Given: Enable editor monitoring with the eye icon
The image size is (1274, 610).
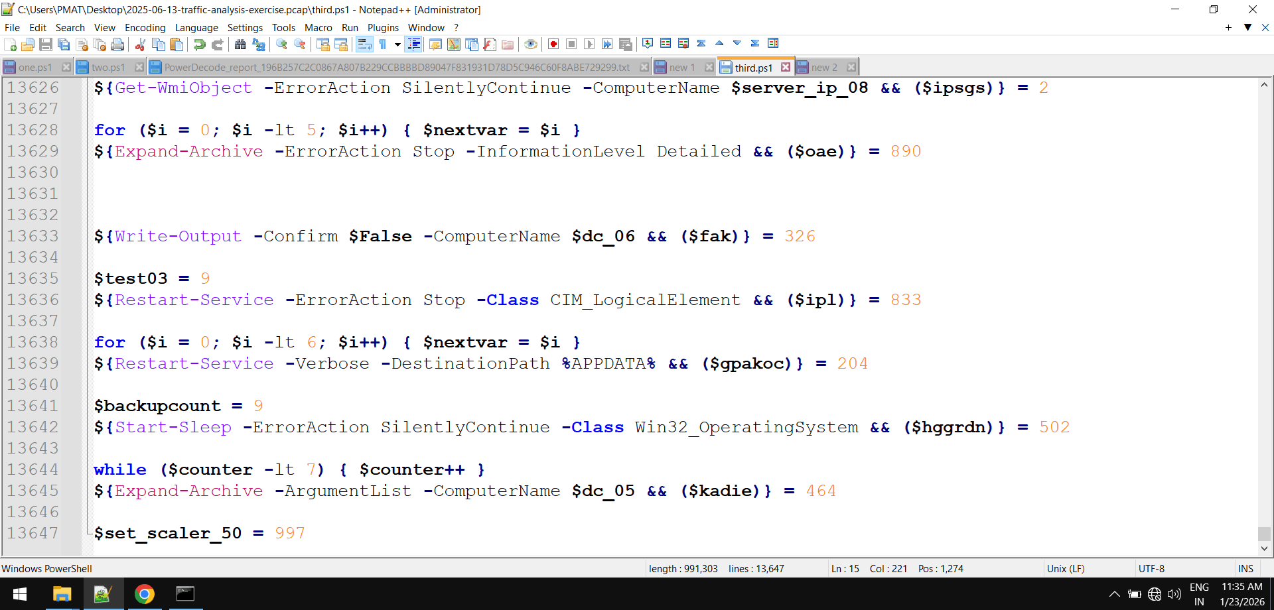Looking at the screenshot, I should click(531, 44).
